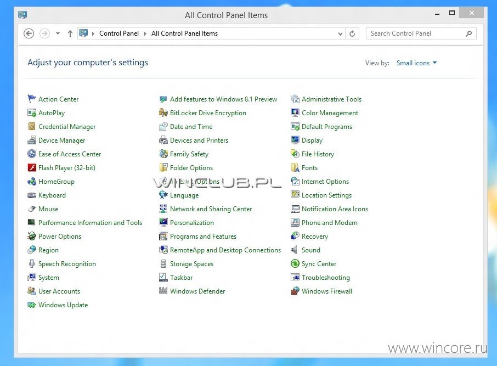Click the Region globe icon
The image size is (497, 366).
click(32, 250)
